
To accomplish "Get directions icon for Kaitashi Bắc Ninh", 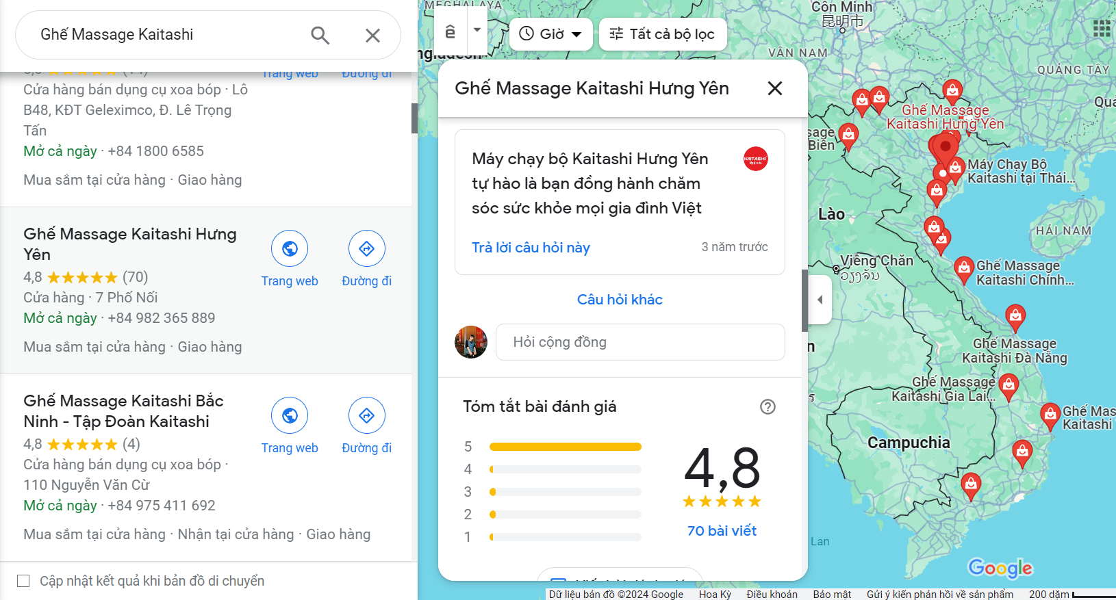I will (x=367, y=415).
